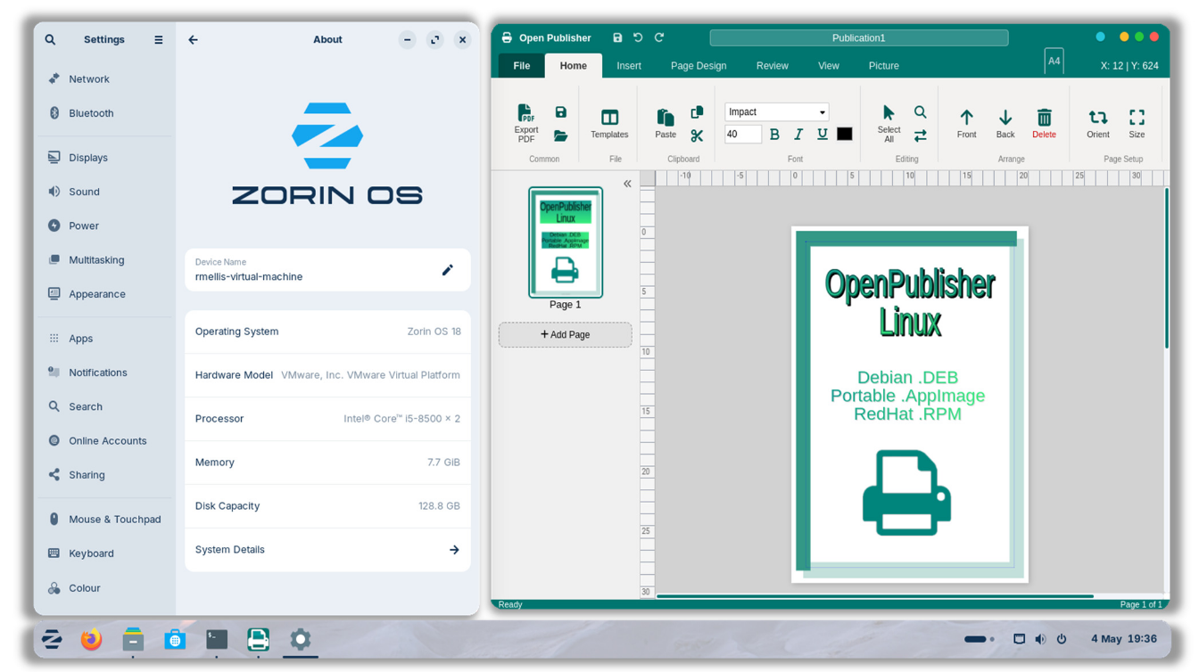This screenshot has width=1199, height=672.
Task: Click the Find magnifier icon in Editing
Action: (920, 112)
